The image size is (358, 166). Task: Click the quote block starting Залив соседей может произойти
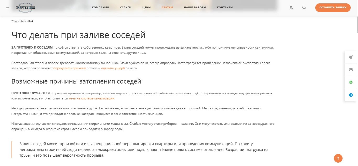(143, 150)
